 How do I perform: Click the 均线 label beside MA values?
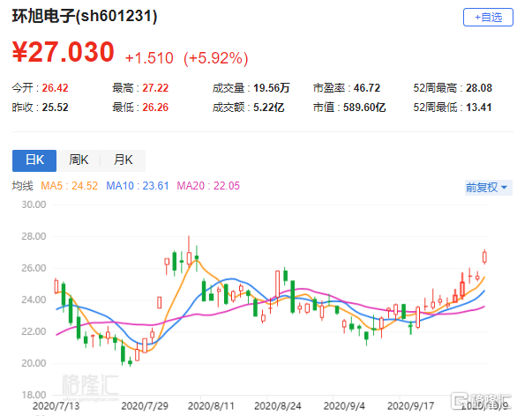tap(23, 186)
